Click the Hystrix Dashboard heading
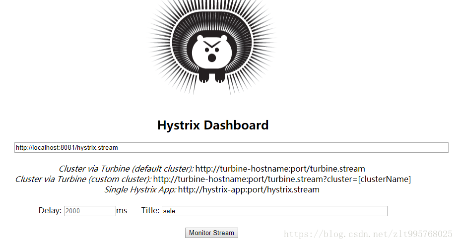458x244 pixels. pos(213,125)
